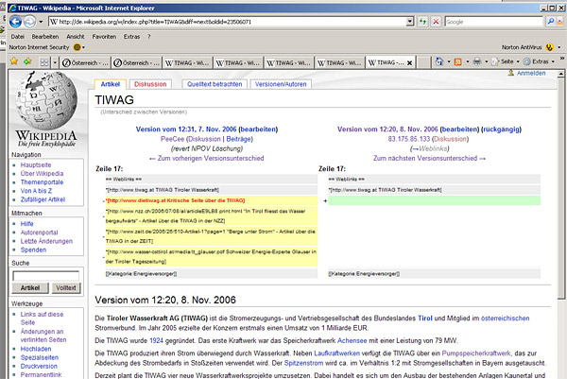
Task: Open the Quick Tabs grid icon
Action: click(x=44, y=62)
